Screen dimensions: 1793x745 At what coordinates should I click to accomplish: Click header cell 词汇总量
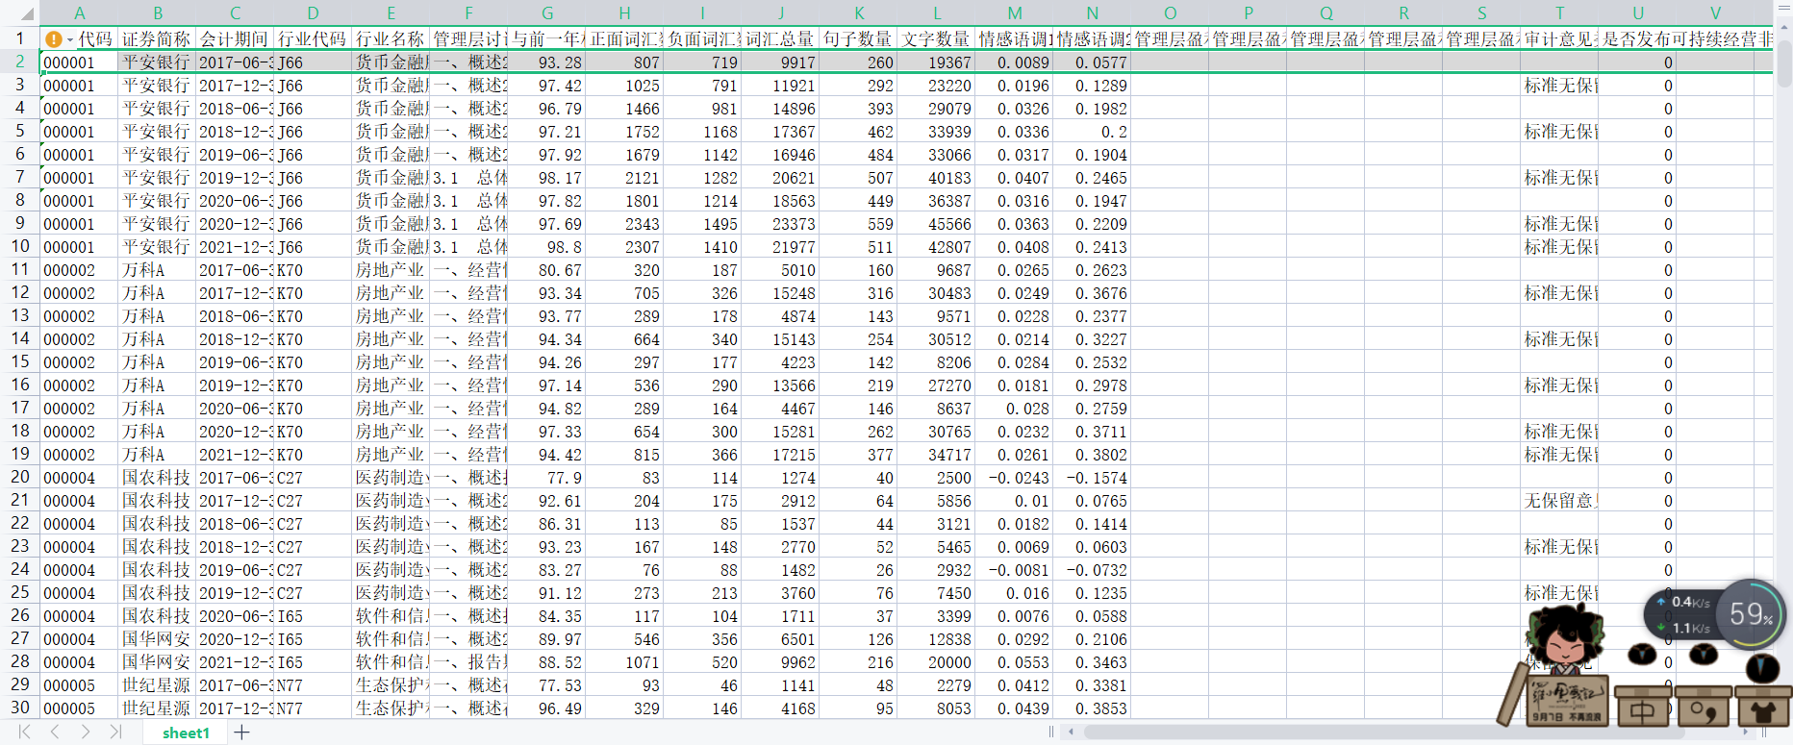coord(781,39)
